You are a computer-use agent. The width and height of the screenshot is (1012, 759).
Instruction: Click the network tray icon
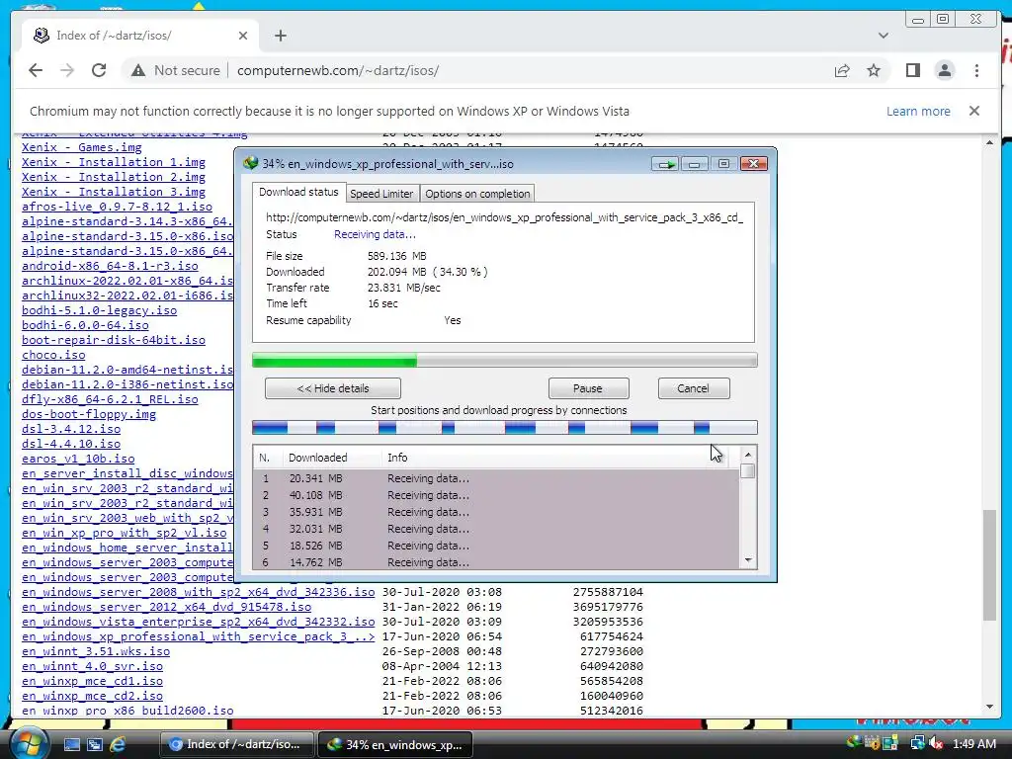tap(917, 744)
